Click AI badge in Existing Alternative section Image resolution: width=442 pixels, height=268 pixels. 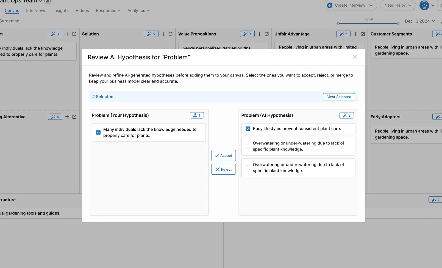pyautogui.click(x=55, y=117)
